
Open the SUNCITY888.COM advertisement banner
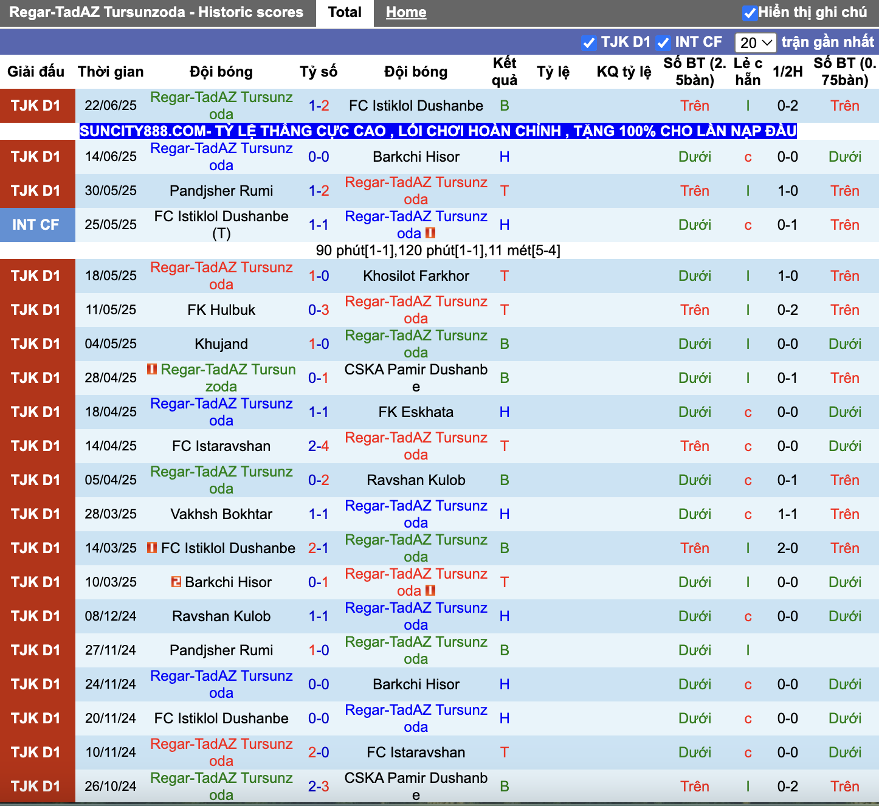pyautogui.click(x=438, y=131)
